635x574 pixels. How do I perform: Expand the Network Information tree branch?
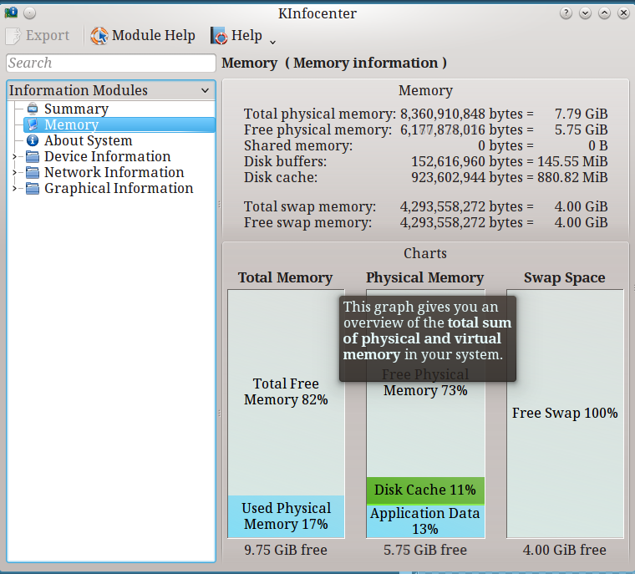pyautogui.click(x=14, y=172)
